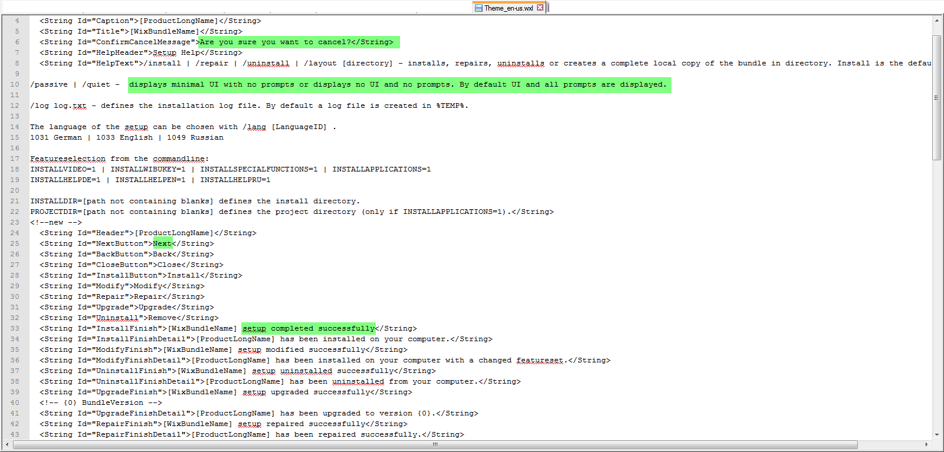This screenshot has height=452, width=944.
Task: Click the 'InstallFinishDetail' string line
Action: pyautogui.click(x=266, y=339)
